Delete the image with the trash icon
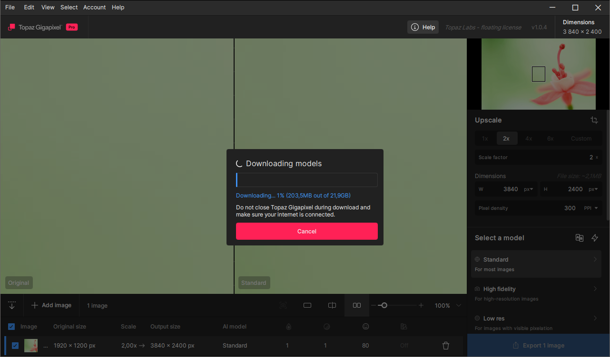Image resolution: width=610 pixels, height=357 pixels. (x=446, y=346)
